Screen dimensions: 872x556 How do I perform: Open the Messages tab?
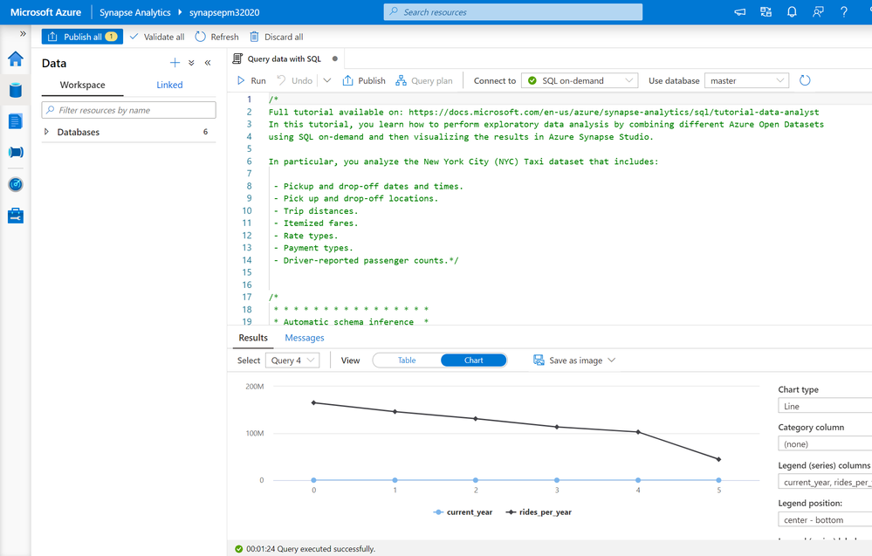click(305, 338)
